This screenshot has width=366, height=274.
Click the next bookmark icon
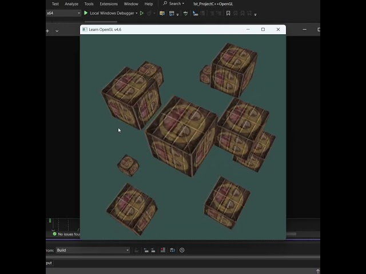(242, 13)
